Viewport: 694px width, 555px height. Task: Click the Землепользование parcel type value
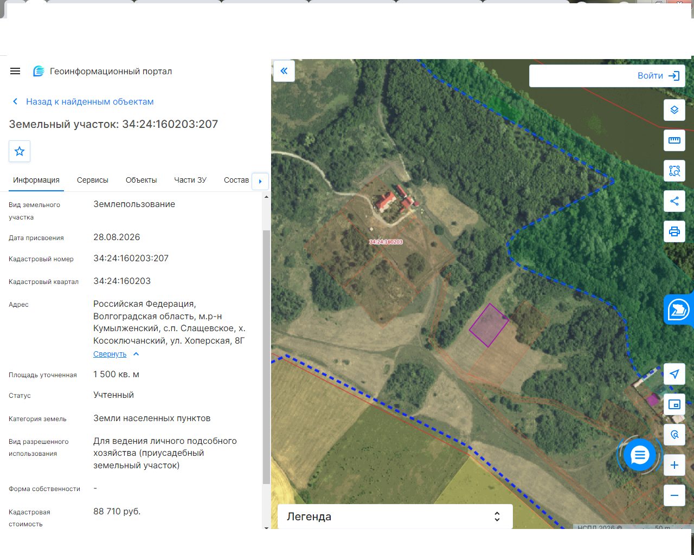(134, 204)
